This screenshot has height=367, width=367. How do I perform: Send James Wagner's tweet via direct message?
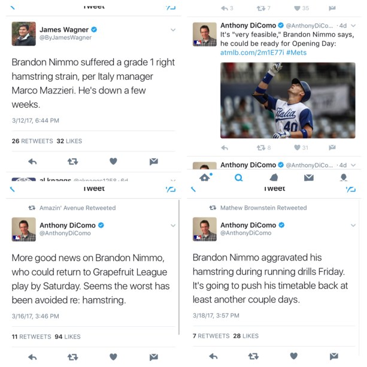(154, 162)
